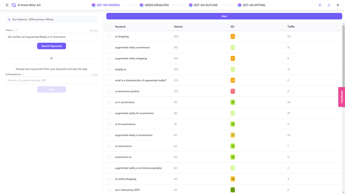Click the lightning icon beside balance
The image size is (345, 194).
click(x=9, y=20)
